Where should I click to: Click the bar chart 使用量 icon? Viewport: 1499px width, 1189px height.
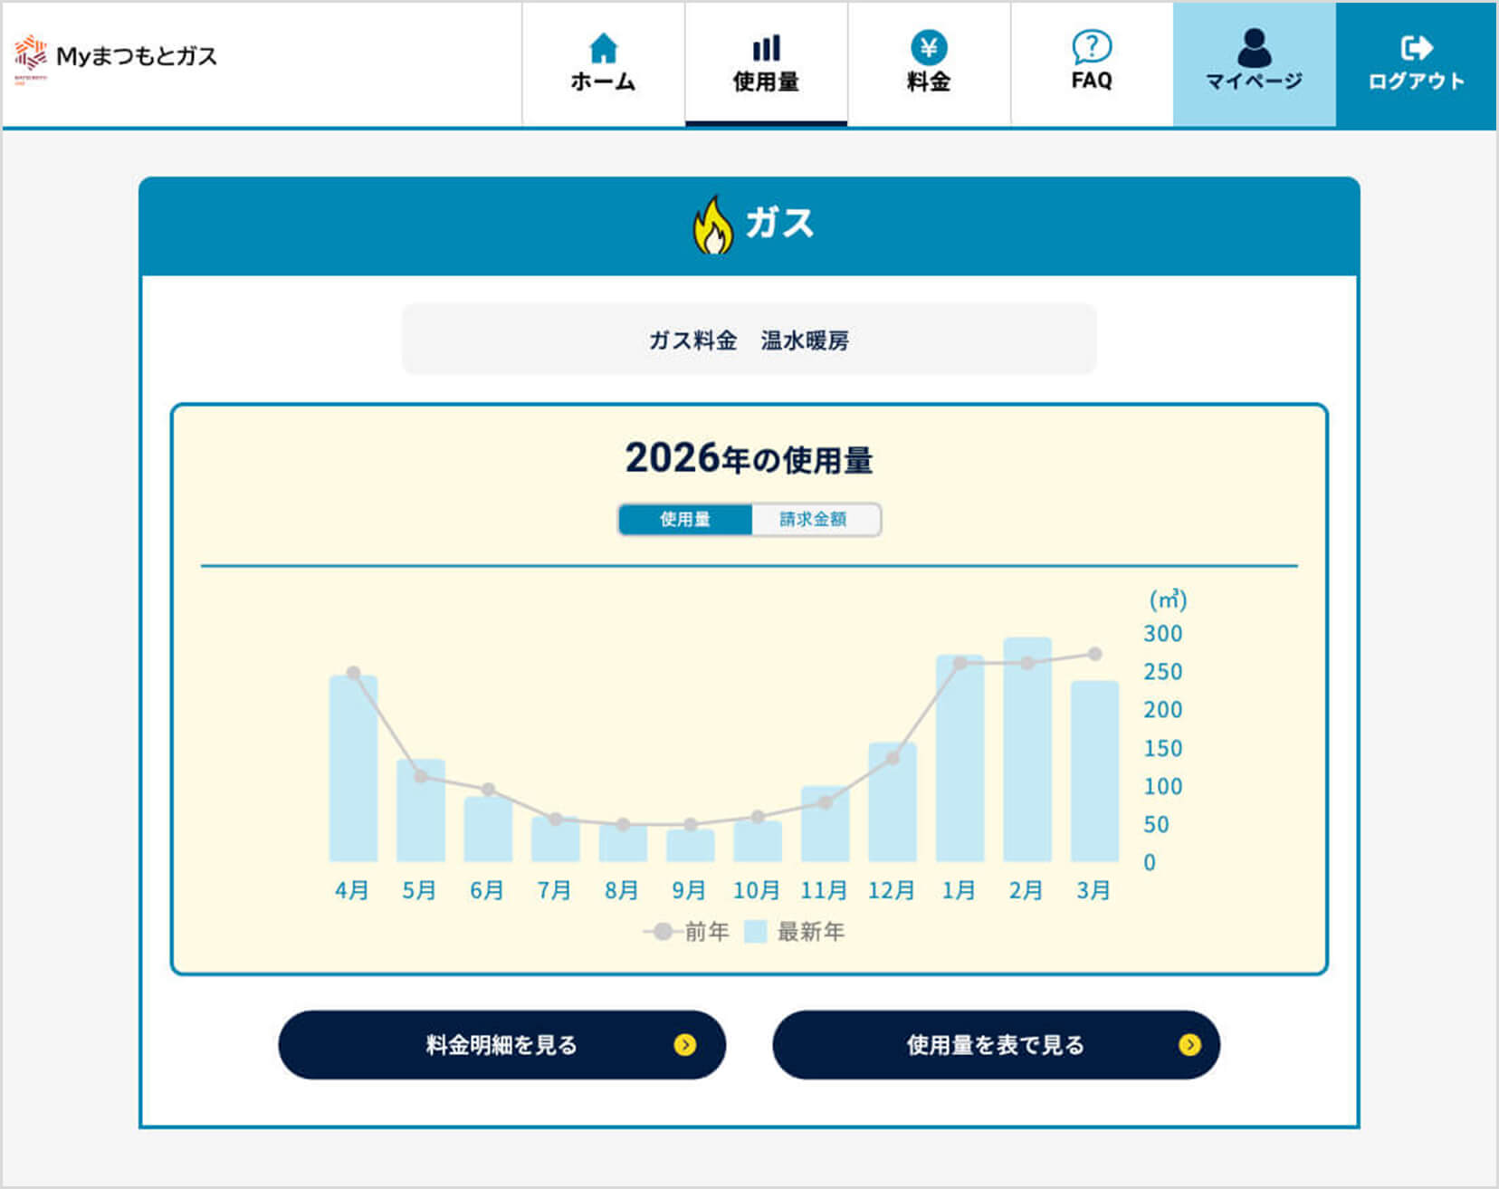pos(766,48)
